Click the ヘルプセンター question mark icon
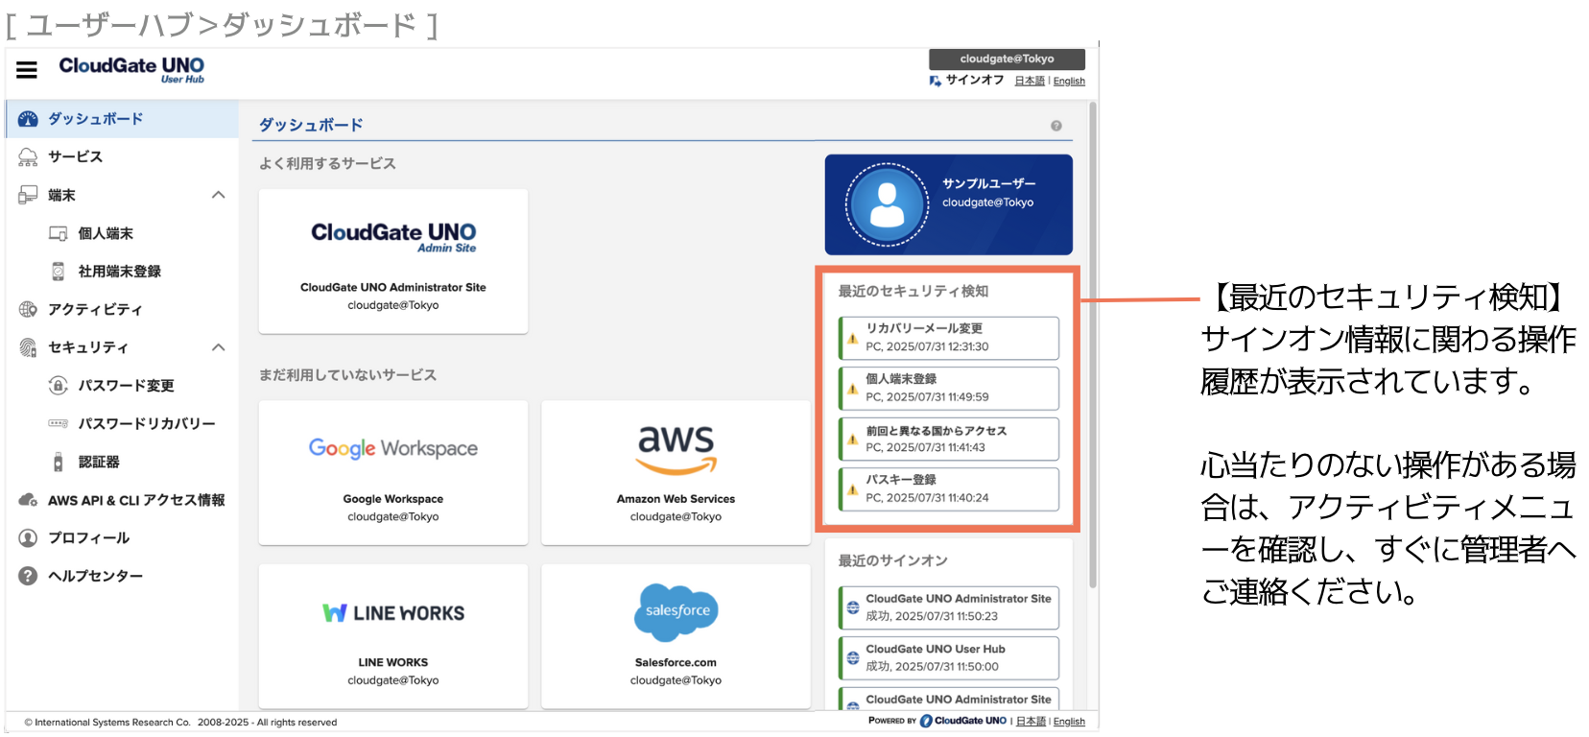This screenshot has height=737, width=1589. pos(28,576)
